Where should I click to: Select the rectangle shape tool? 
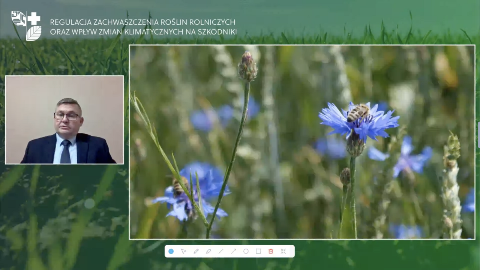click(x=258, y=251)
